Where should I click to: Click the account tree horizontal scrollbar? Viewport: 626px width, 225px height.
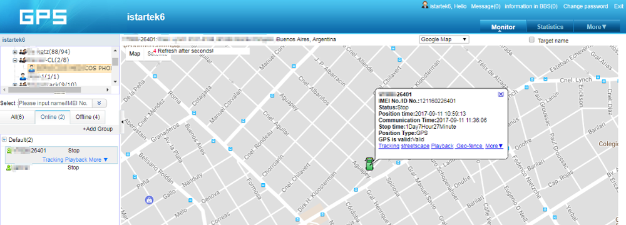coord(44,90)
